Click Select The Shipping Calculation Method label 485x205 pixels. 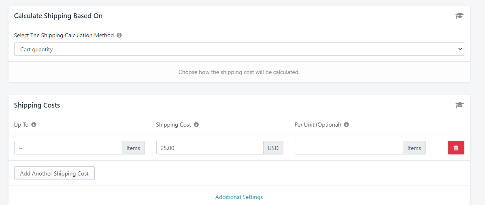tap(64, 35)
